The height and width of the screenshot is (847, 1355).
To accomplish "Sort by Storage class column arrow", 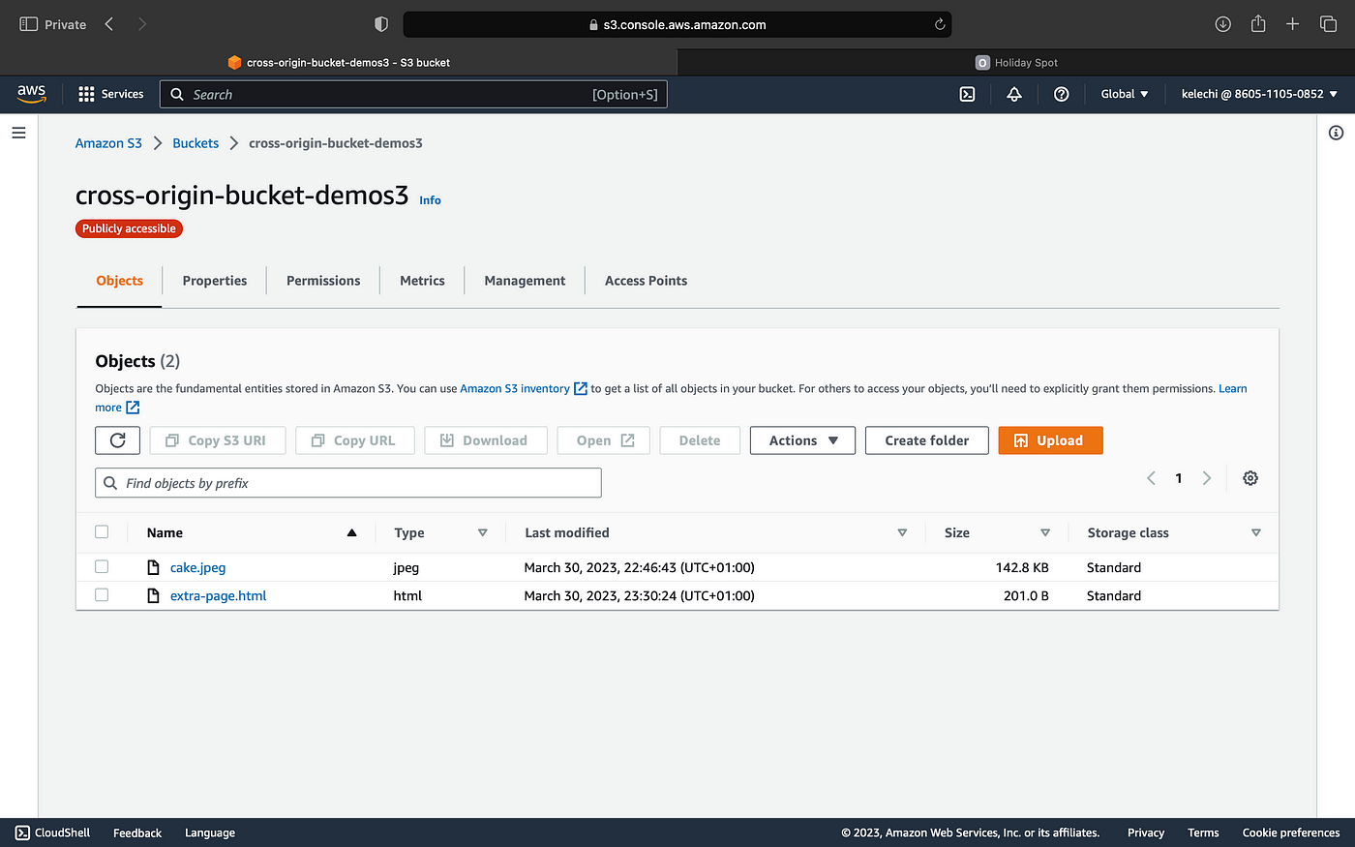I will [x=1256, y=532].
